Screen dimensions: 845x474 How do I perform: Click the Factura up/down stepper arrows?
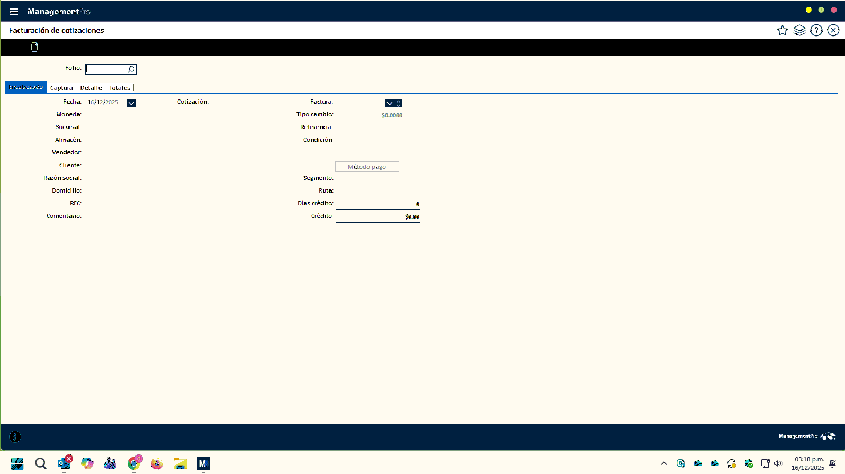[x=399, y=103]
